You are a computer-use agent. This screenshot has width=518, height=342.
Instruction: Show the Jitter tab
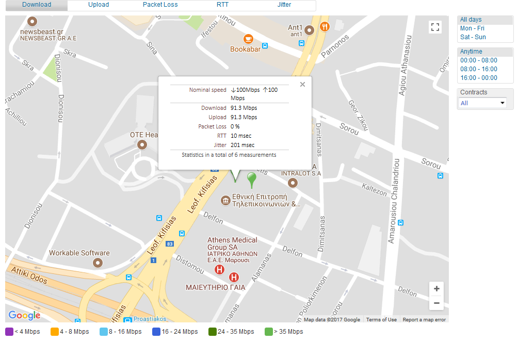click(x=284, y=5)
